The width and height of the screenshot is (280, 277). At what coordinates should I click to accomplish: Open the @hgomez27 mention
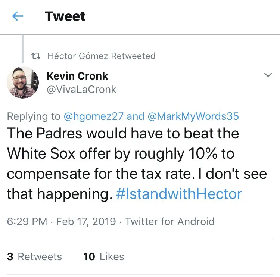coord(93,116)
